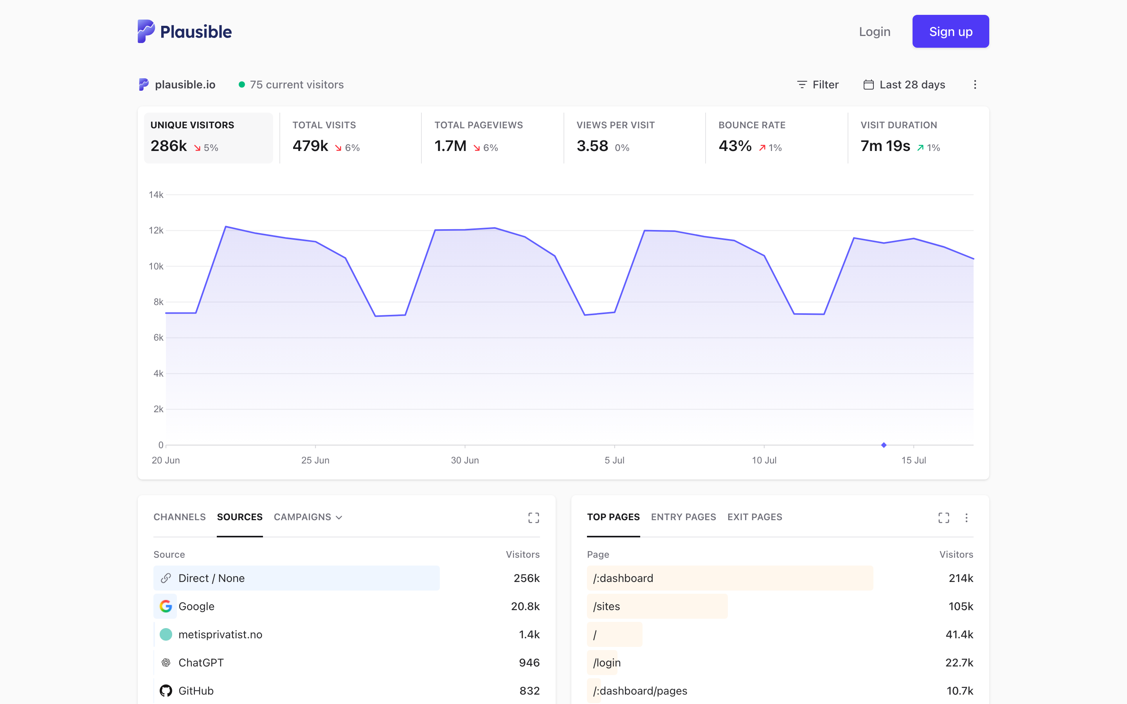Switch to the Exit Pages tab
The image size is (1127, 704).
click(754, 517)
